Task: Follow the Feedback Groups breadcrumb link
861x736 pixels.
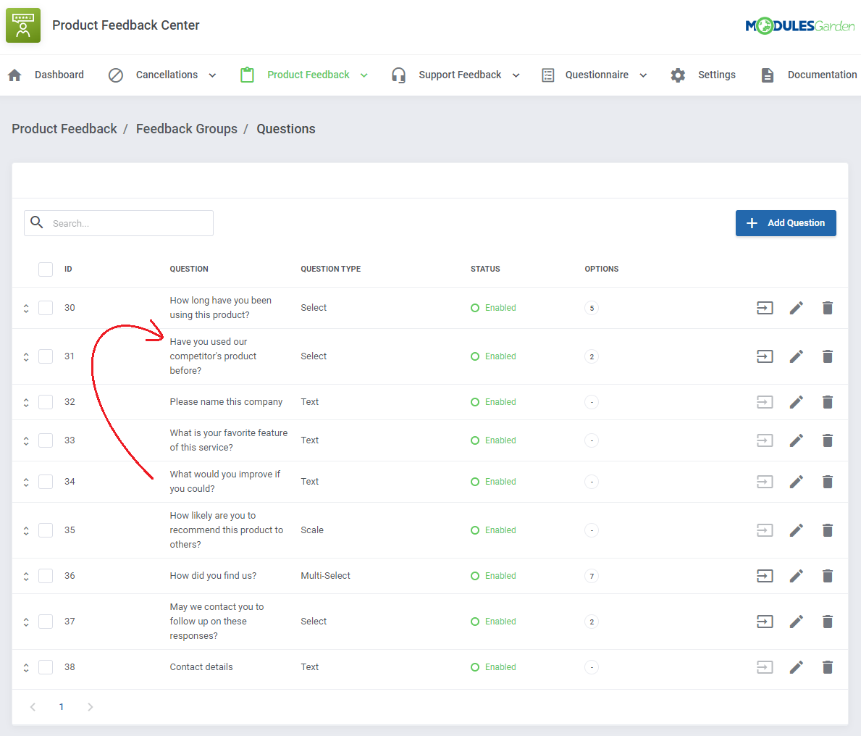Action: coord(187,128)
